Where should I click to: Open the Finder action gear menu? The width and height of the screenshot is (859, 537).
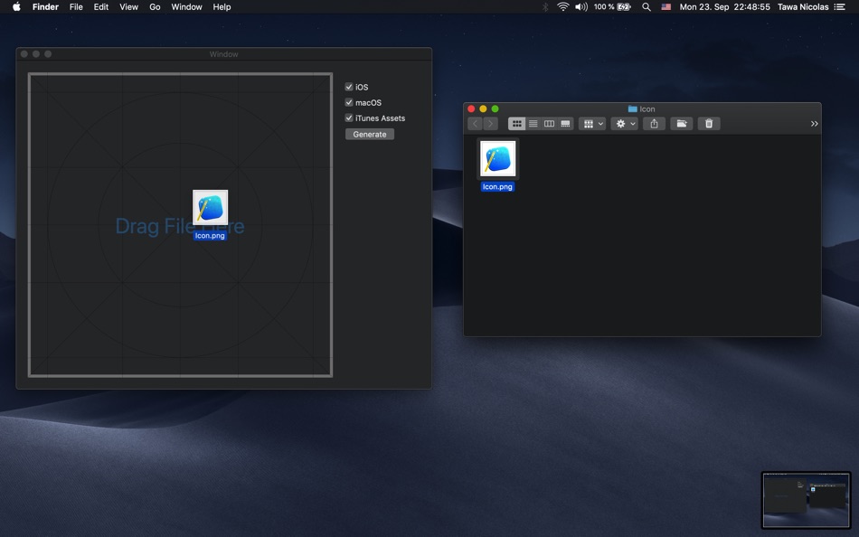625,124
